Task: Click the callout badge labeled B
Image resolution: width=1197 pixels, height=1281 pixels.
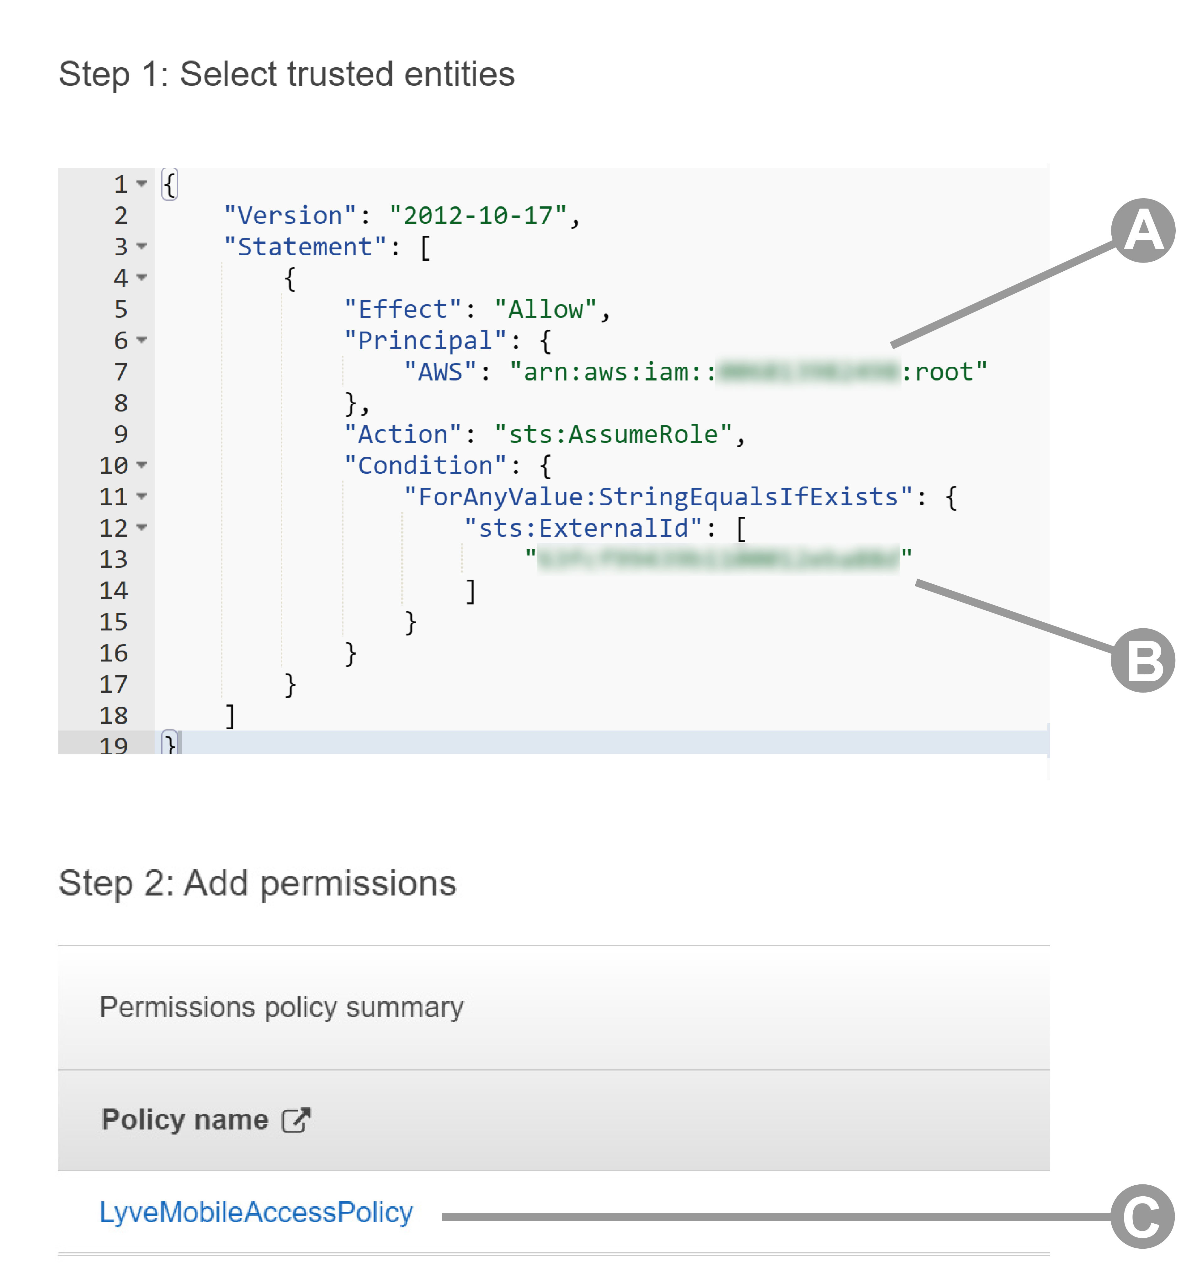Action: point(1142,661)
